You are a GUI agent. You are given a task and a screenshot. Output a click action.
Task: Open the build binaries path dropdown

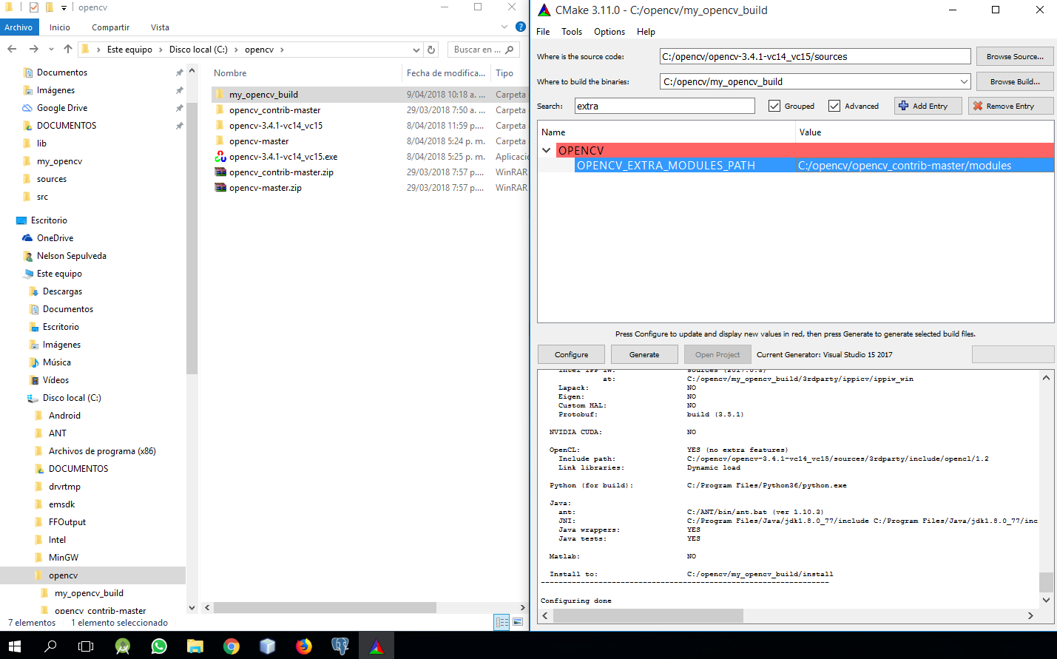(x=964, y=81)
